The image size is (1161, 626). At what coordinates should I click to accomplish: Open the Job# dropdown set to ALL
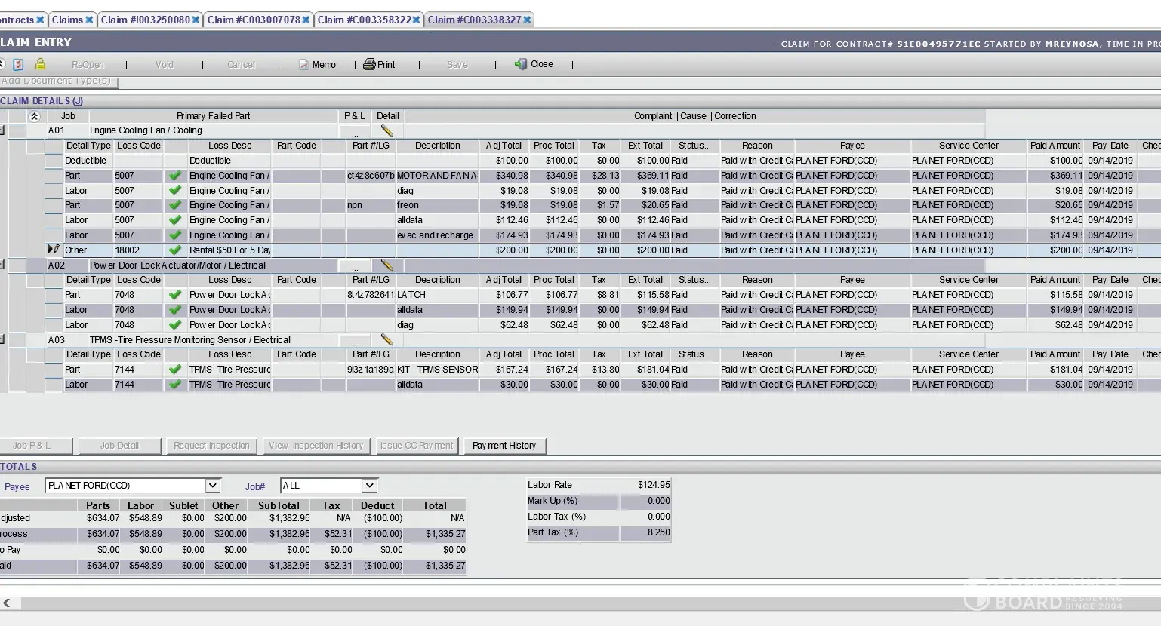[x=369, y=486]
